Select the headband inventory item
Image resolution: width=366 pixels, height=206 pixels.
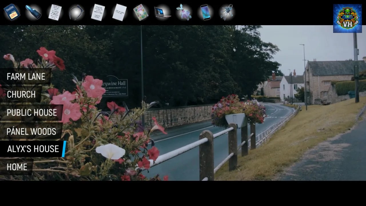click(x=76, y=13)
